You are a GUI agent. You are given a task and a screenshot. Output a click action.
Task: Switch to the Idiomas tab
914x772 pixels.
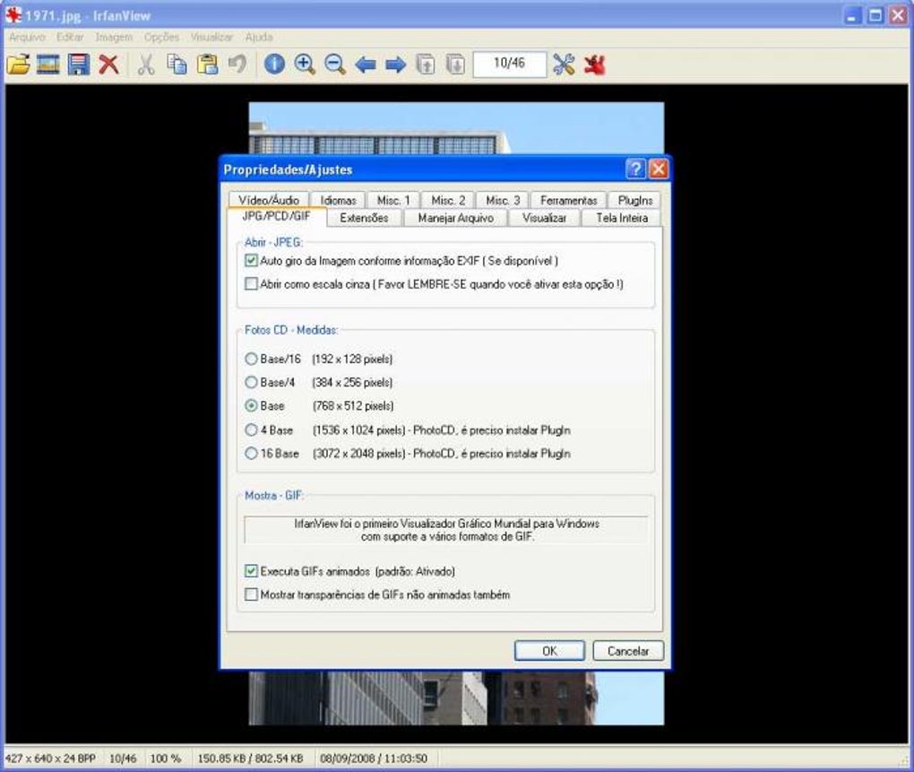(338, 200)
